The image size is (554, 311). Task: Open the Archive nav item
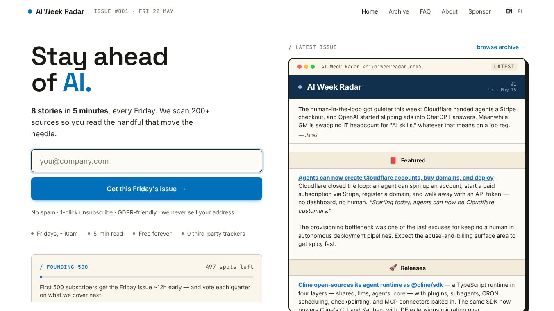pyautogui.click(x=399, y=11)
